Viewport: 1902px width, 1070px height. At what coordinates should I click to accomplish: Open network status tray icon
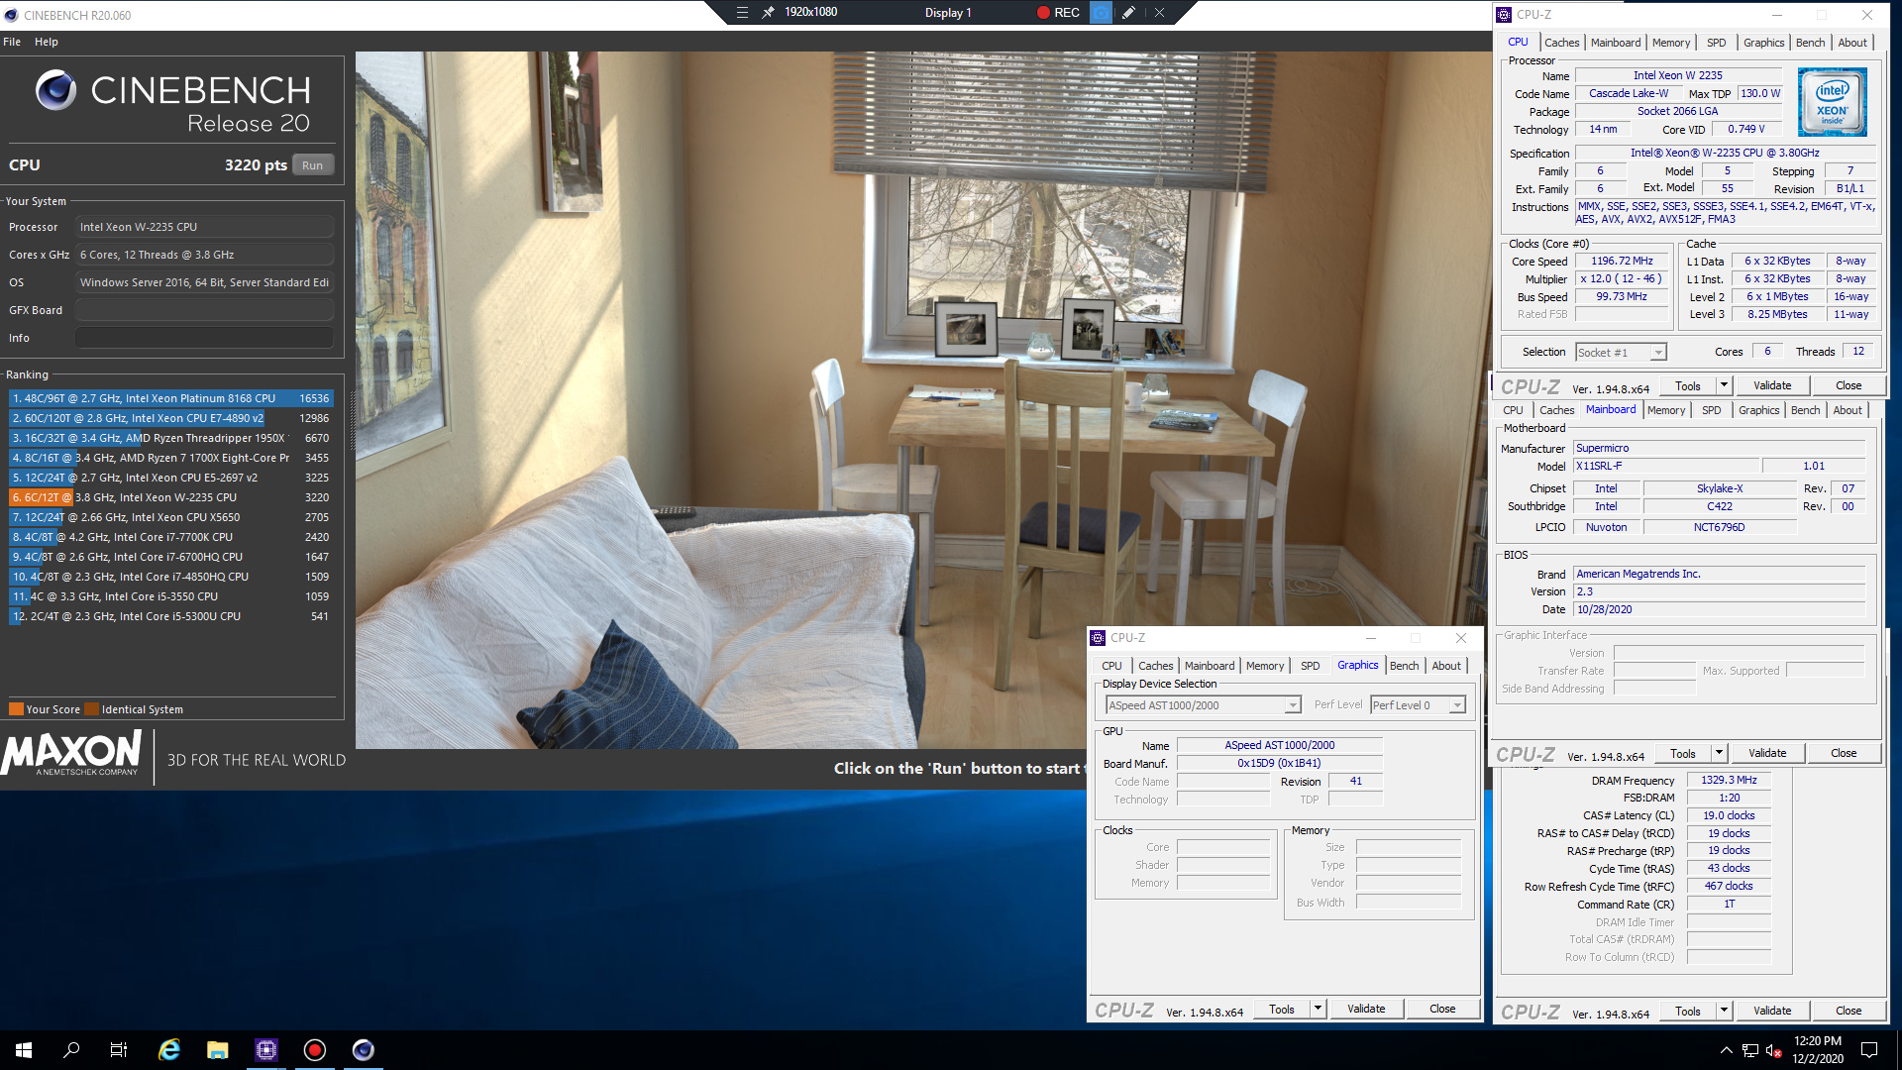click(1750, 1050)
